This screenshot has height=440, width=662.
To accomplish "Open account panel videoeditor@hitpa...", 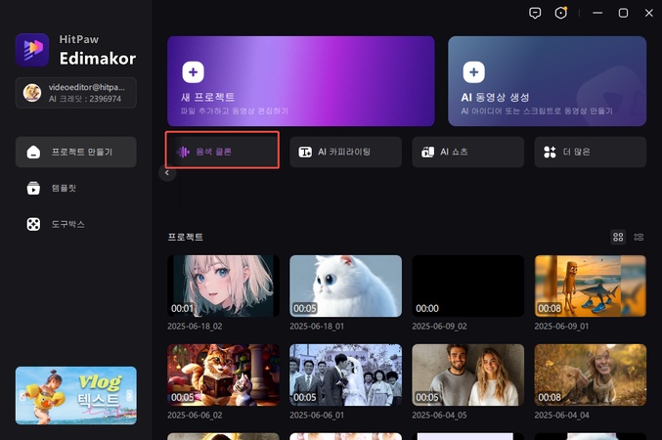I will 76,93.
